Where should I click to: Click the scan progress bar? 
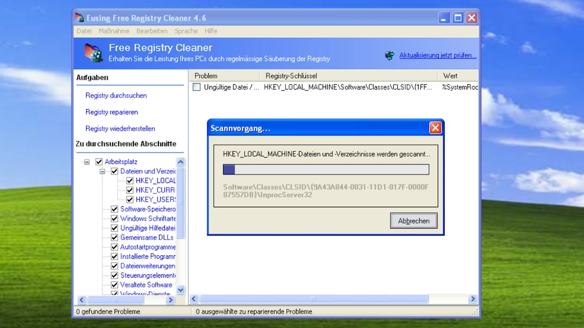[326, 169]
